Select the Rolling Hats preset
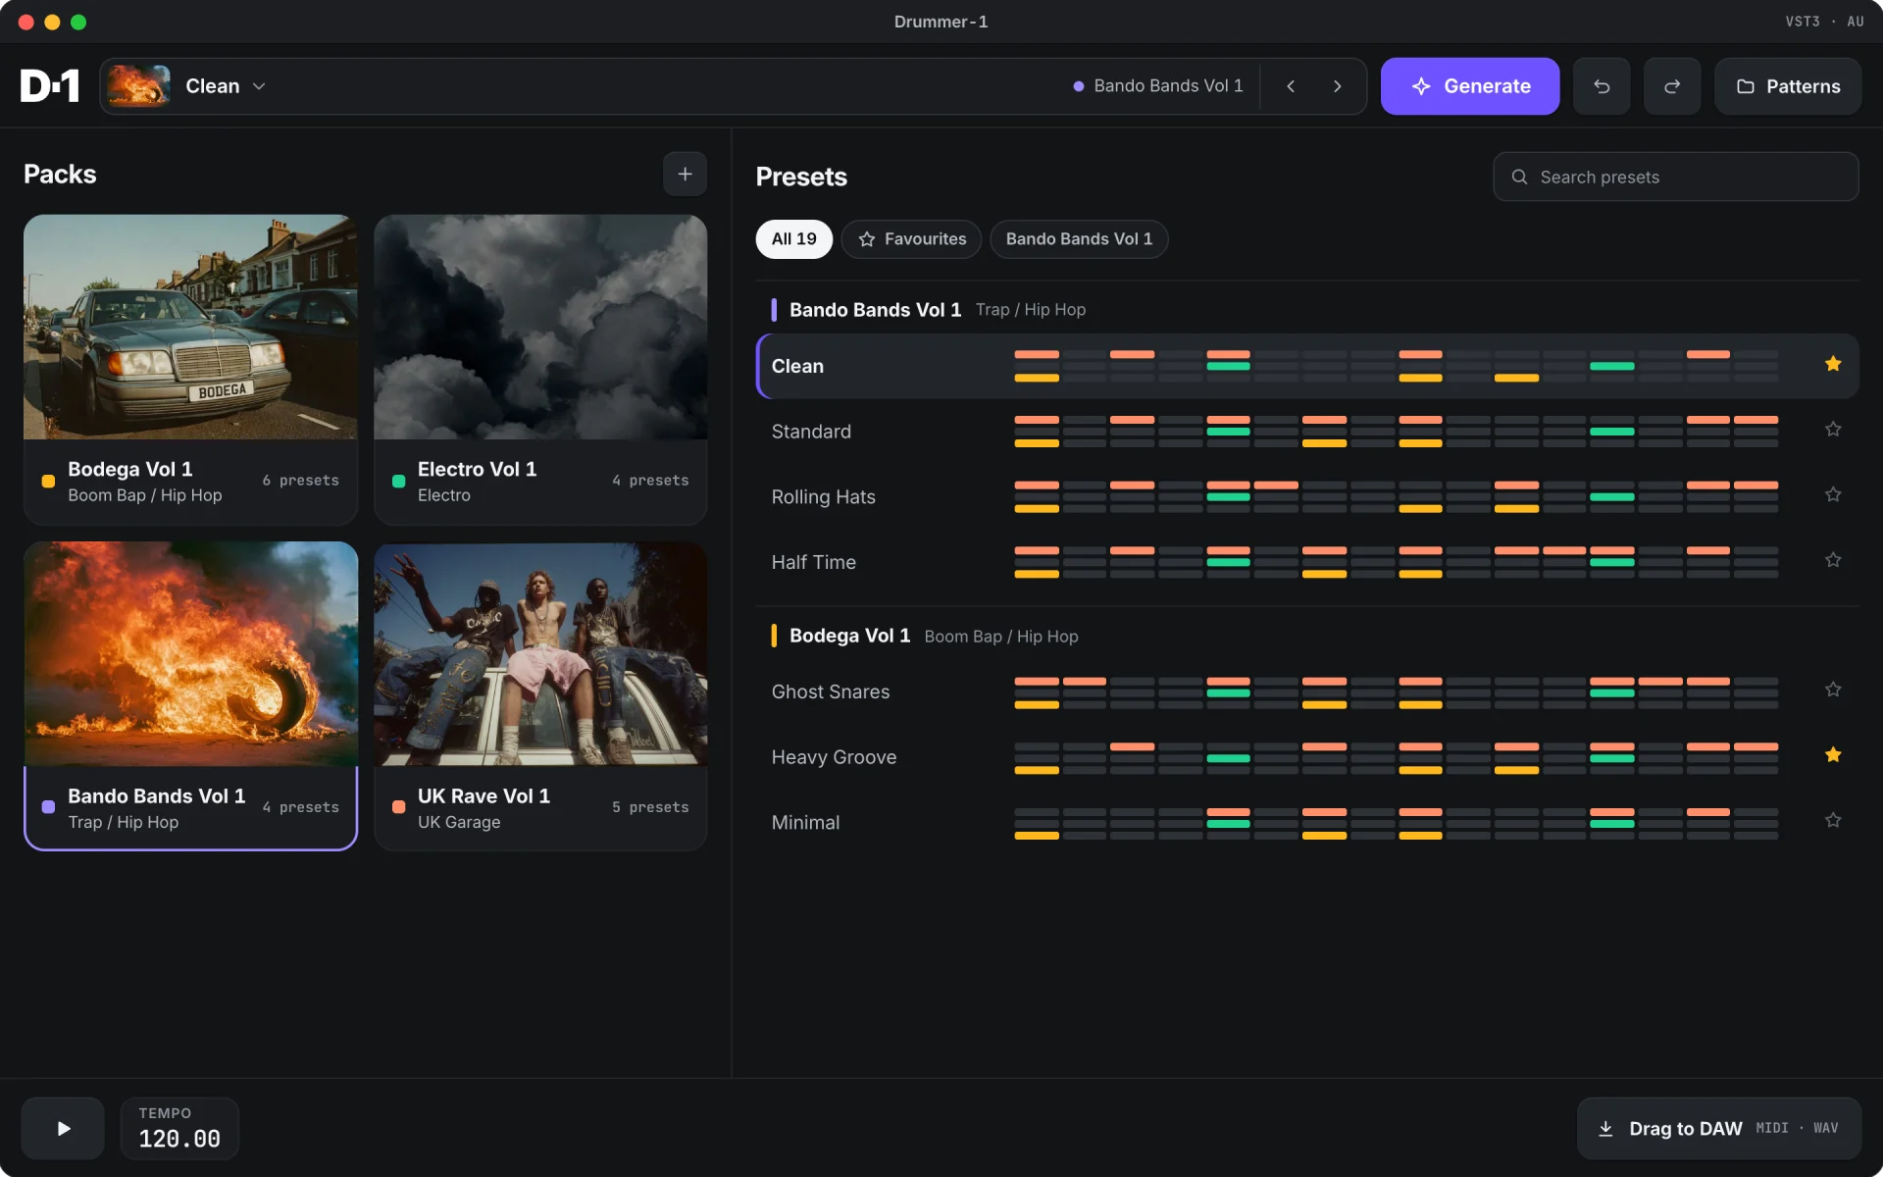This screenshot has height=1177, width=1883. 1307,496
